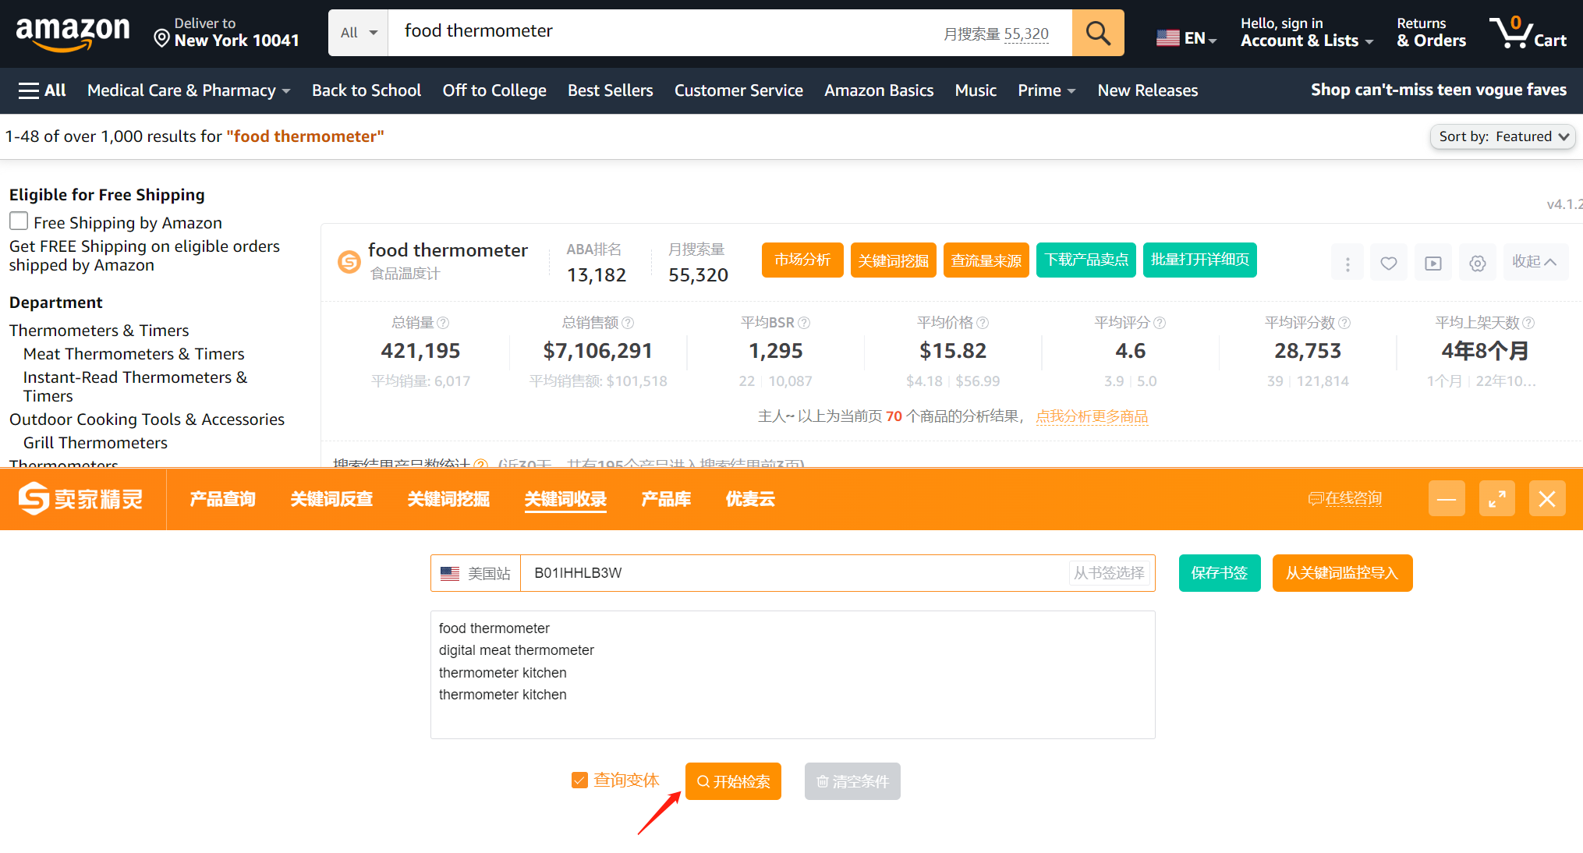The image size is (1583, 853).
Task: Open the shopping cart icon
Action: 1528,33
